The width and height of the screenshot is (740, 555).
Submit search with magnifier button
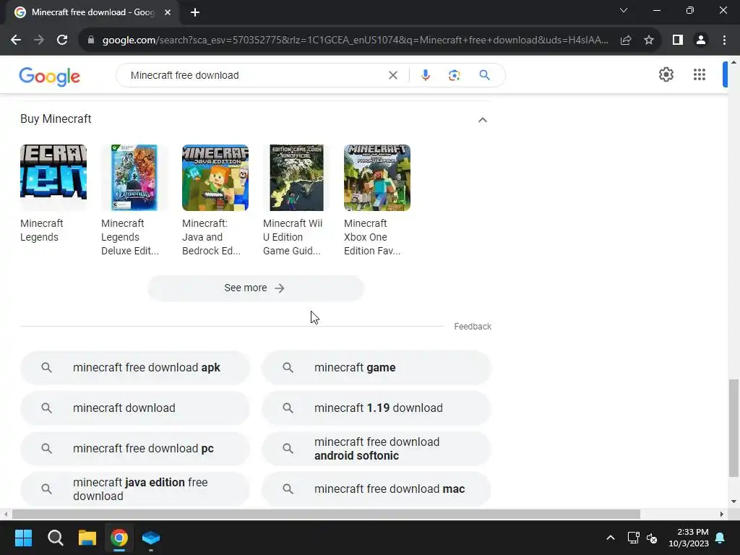(484, 75)
